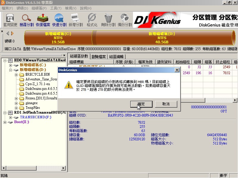Click 取消 to cancel the dialog

coord(166,104)
